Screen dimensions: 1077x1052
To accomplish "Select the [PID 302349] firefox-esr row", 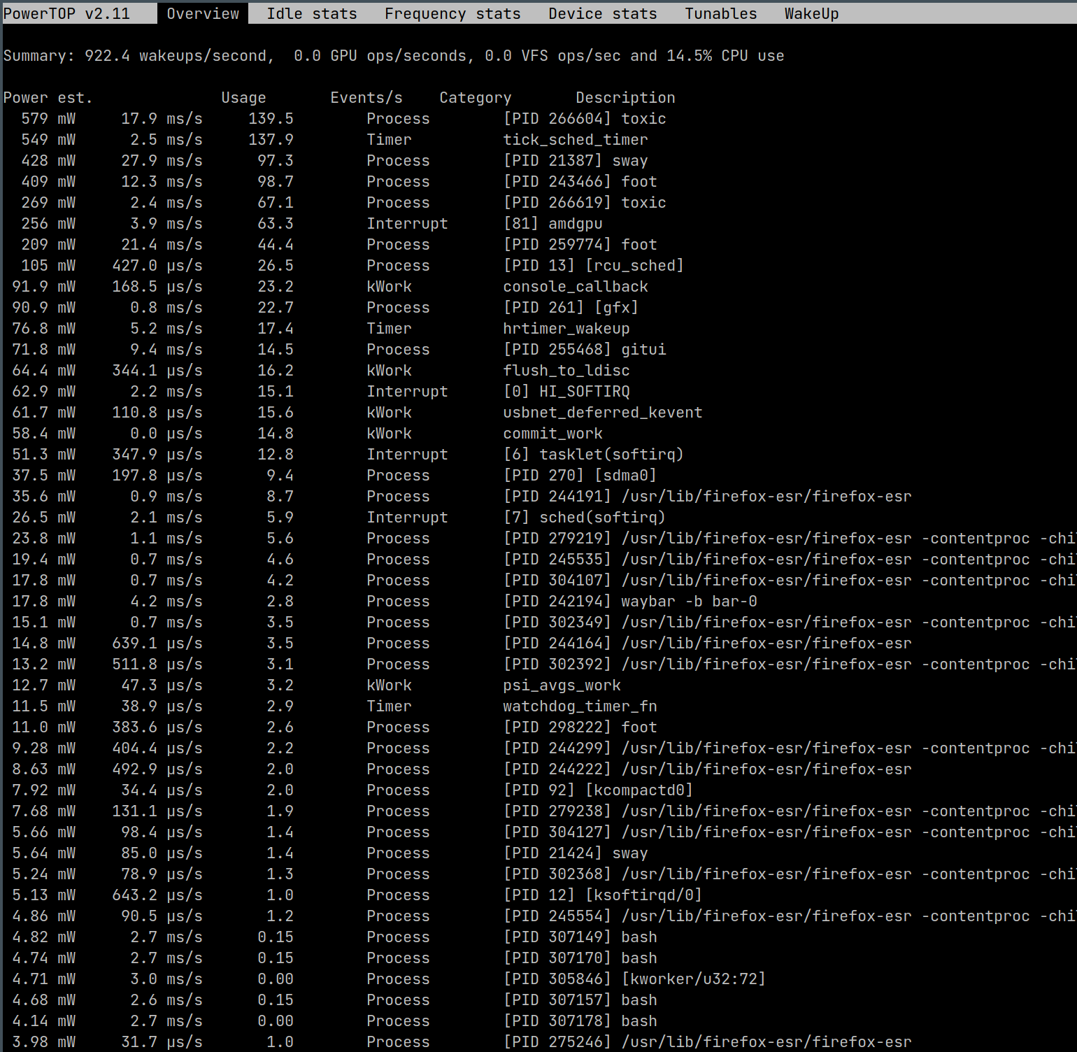I will pyautogui.click(x=538, y=623).
